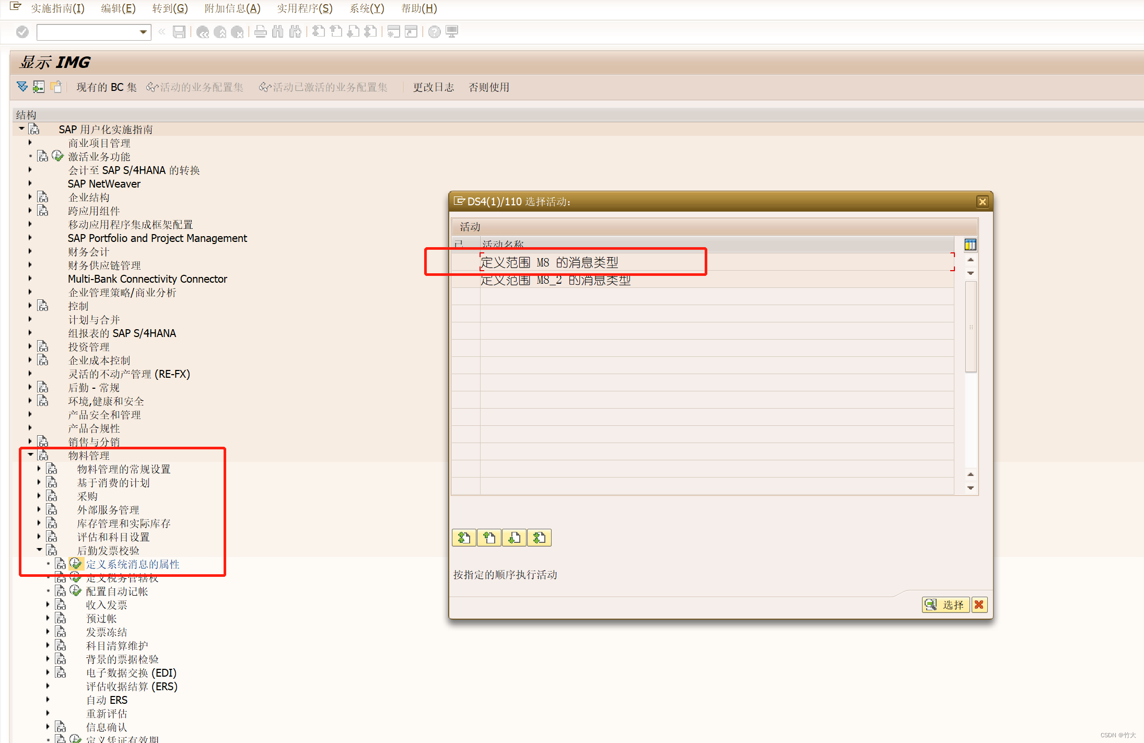
Task: Click execute icon beside 定义系统消息的属性
Action: coord(76,564)
